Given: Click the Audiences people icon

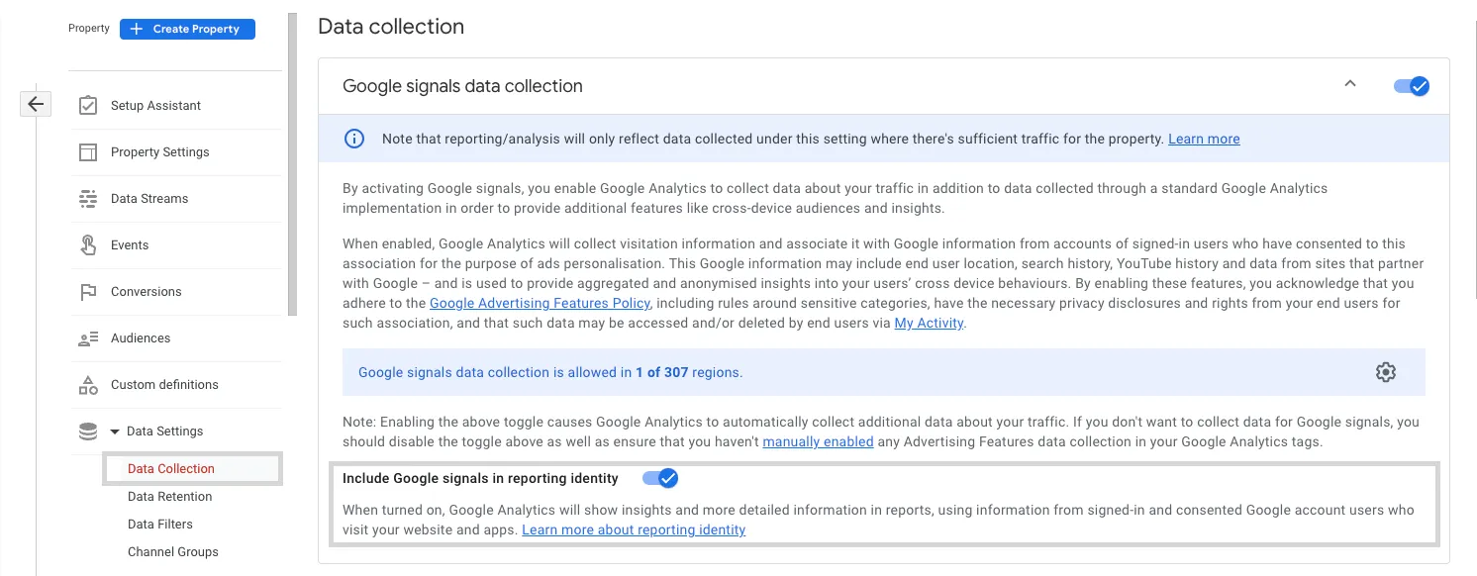Looking at the screenshot, I should click(x=88, y=338).
